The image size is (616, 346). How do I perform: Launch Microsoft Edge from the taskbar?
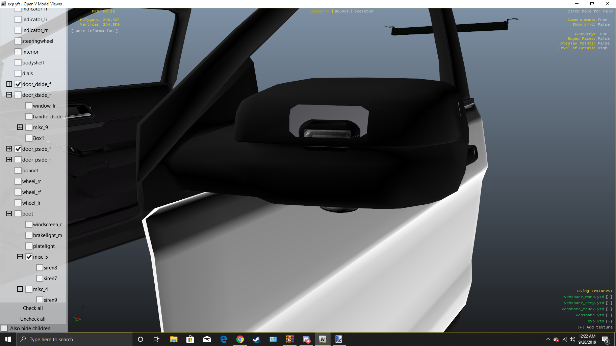coord(224,339)
